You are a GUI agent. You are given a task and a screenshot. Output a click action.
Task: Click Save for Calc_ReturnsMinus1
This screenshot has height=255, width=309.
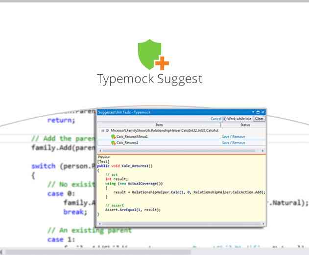tap(225, 136)
